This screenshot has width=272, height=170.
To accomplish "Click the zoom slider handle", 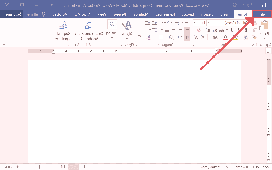I will tap(39, 167).
